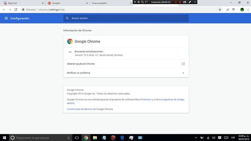Click the browser forward arrow
The height and width of the screenshot is (141, 251).
(x=10, y=9)
